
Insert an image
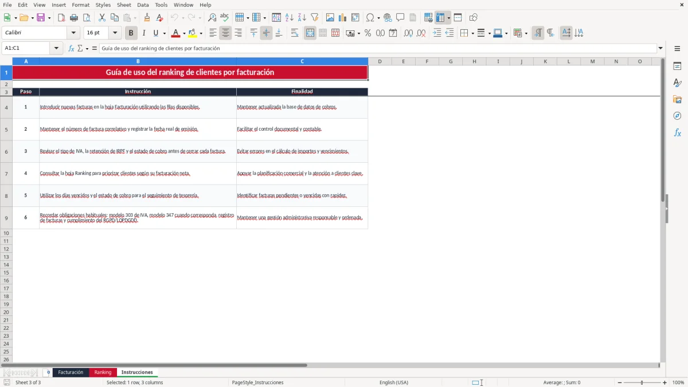click(330, 18)
